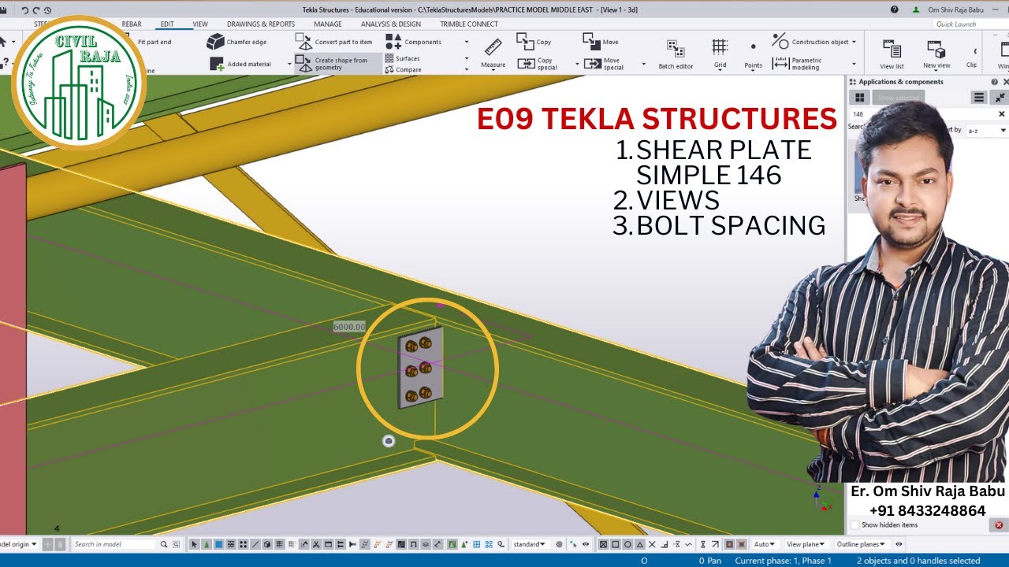Click the collapse arrows icon in components panel
Image resolution: width=1009 pixels, height=567 pixels.
(x=999, y=97)
